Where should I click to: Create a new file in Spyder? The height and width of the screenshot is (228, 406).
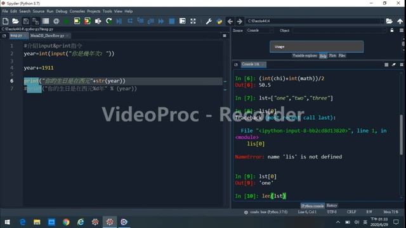pyautogui.click(x=6, y=21)
